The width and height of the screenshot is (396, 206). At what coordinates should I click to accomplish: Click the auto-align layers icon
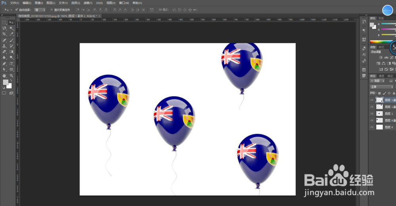(152, 10)
